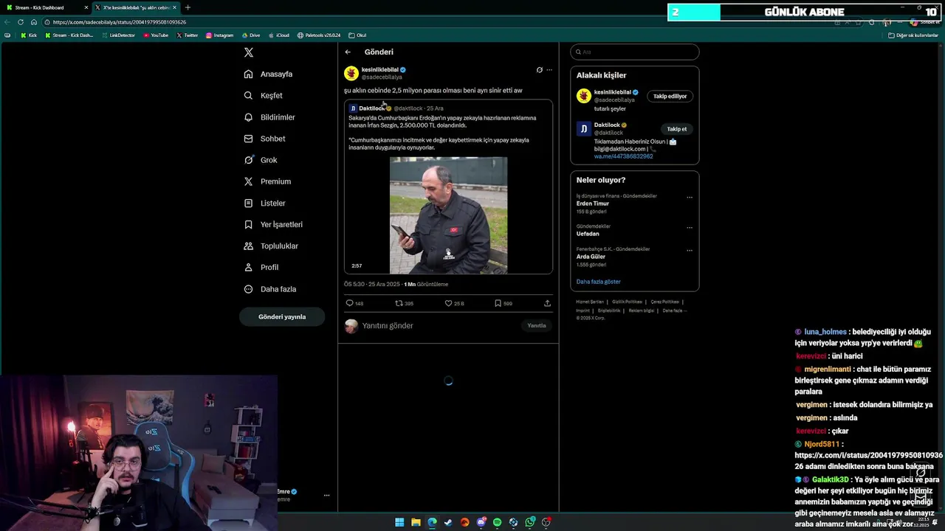This screenshot has height=531, width=945.
Task: Click Daha fazla göster link
Action: [598, 282]
